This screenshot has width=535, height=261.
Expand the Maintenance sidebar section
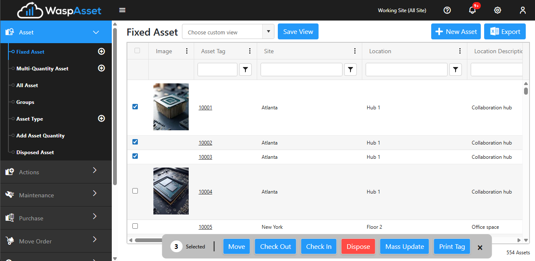coord(95,193)
